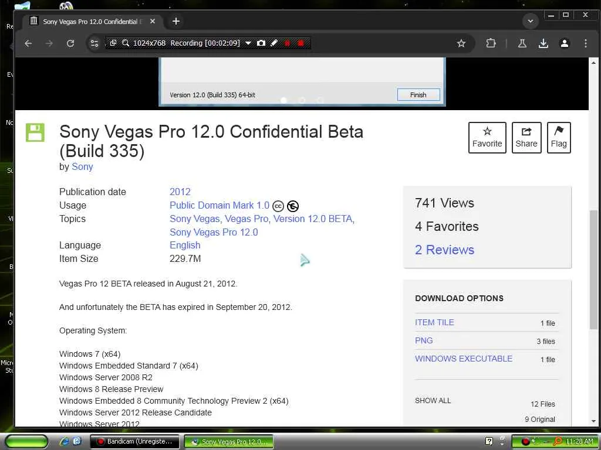Viewport: 601px width, 450px height.
Task: Select the Bandicam pencil drawing icon
Action: point(274,43)
